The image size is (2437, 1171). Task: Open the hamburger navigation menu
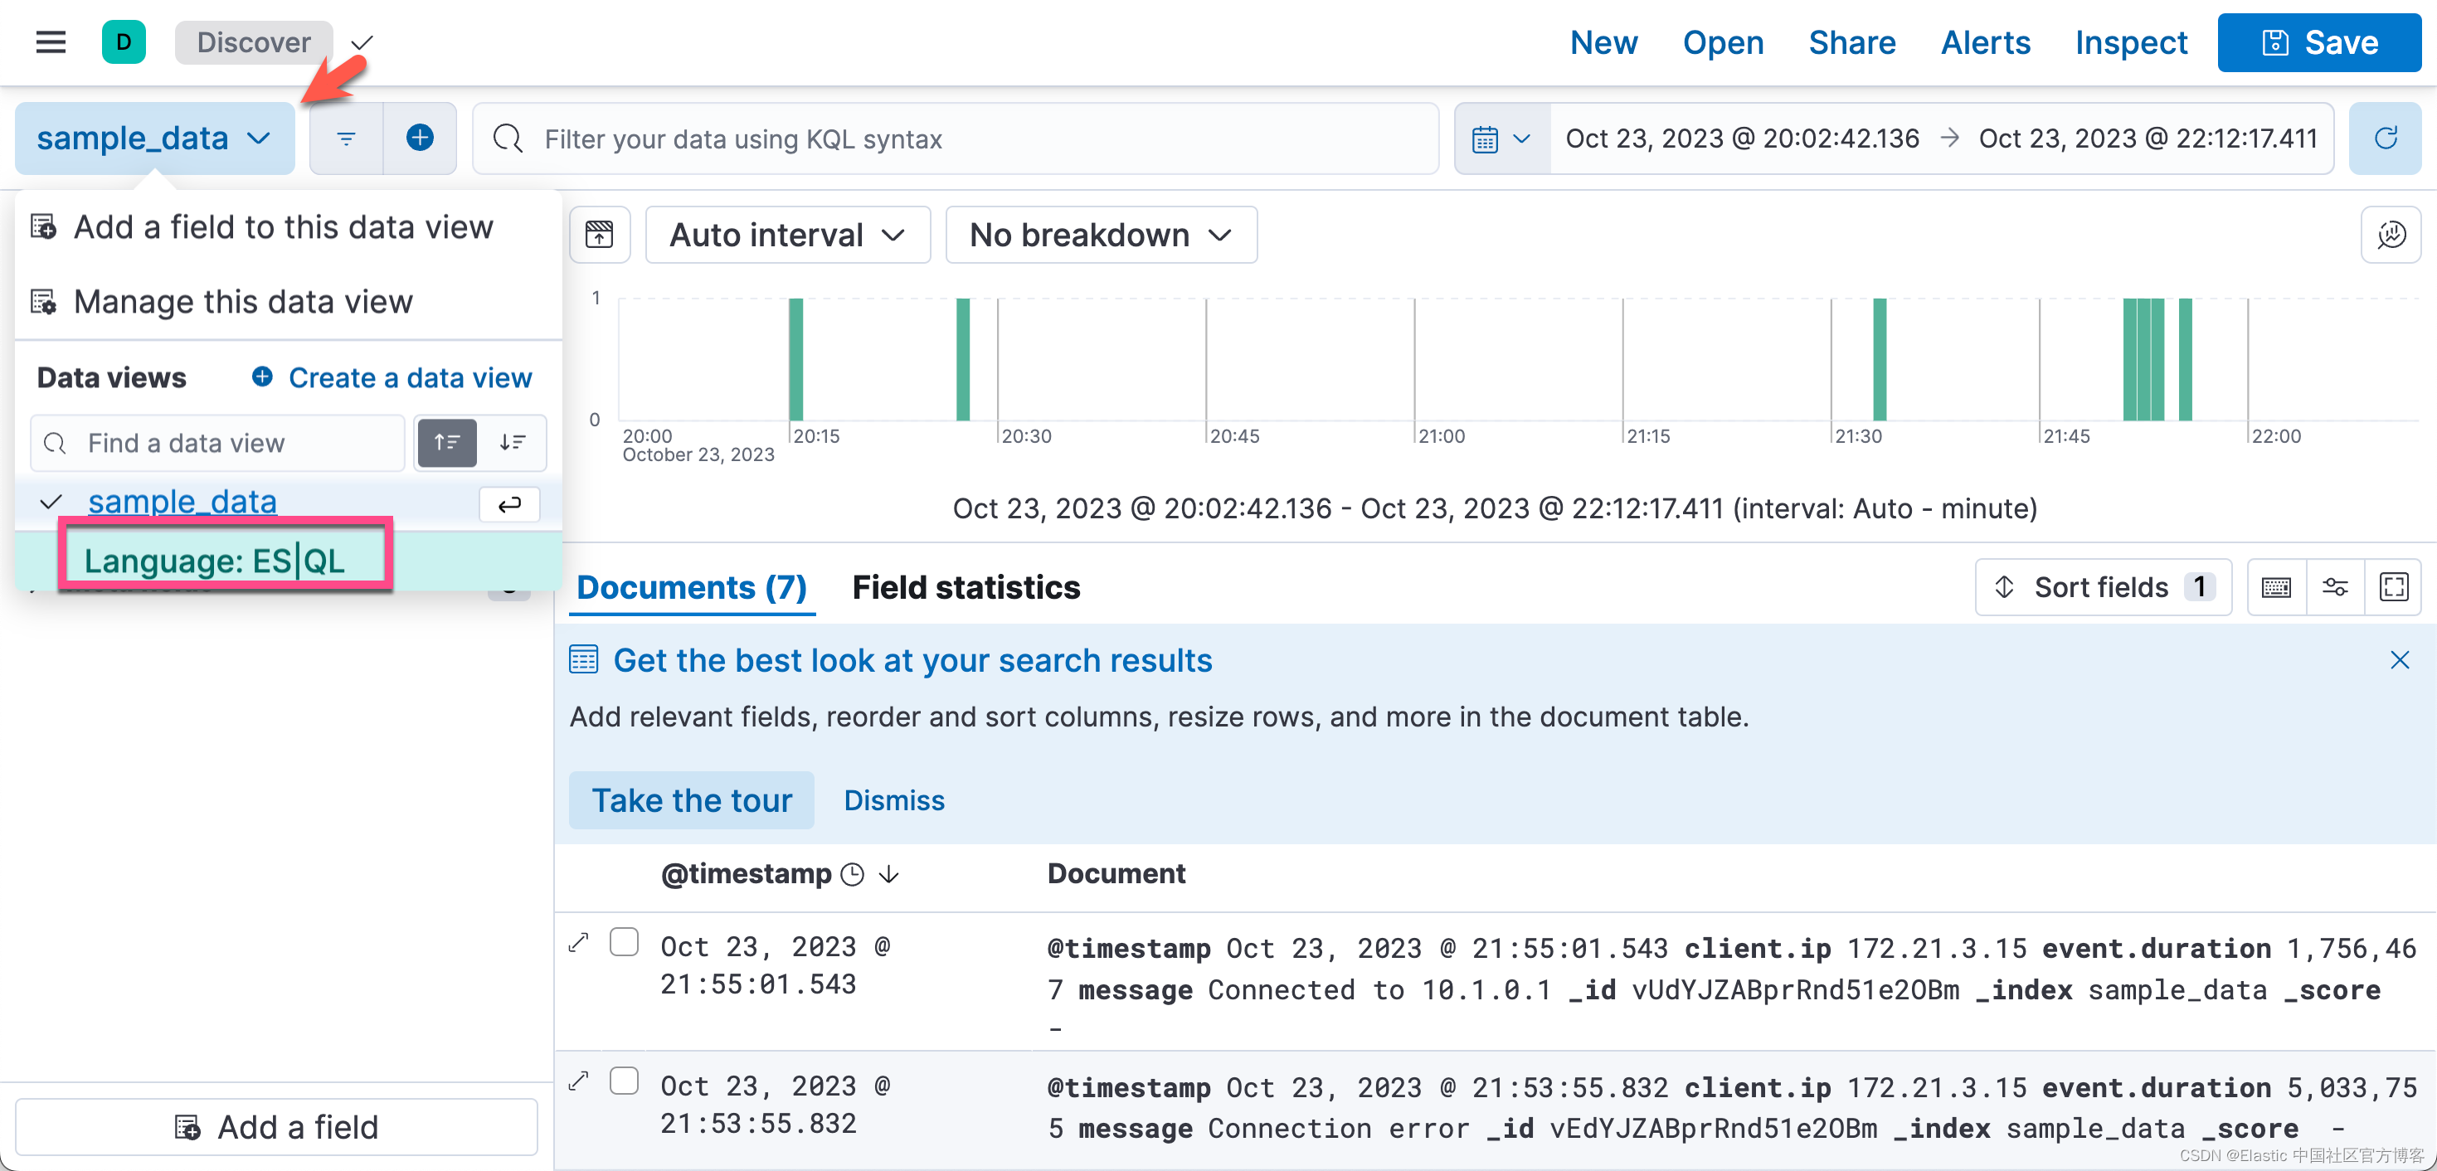[50, 42]
